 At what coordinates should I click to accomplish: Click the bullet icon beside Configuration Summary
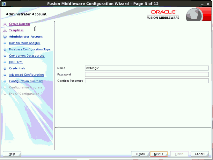tap(5, 81)
